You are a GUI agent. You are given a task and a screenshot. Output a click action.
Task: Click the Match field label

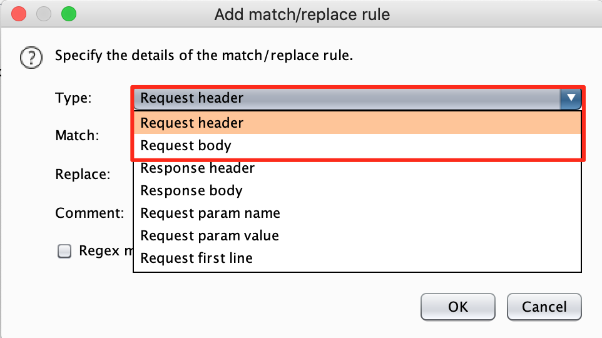pos(77,135)
